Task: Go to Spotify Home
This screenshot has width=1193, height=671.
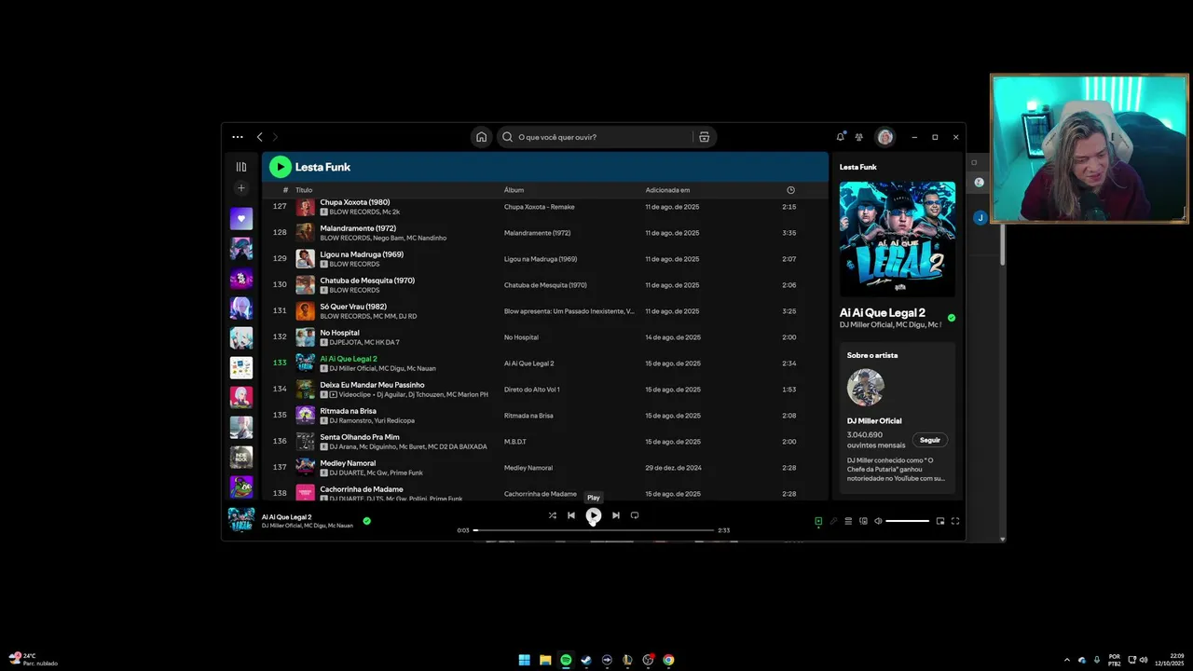Action: click(x=481, y=137)
